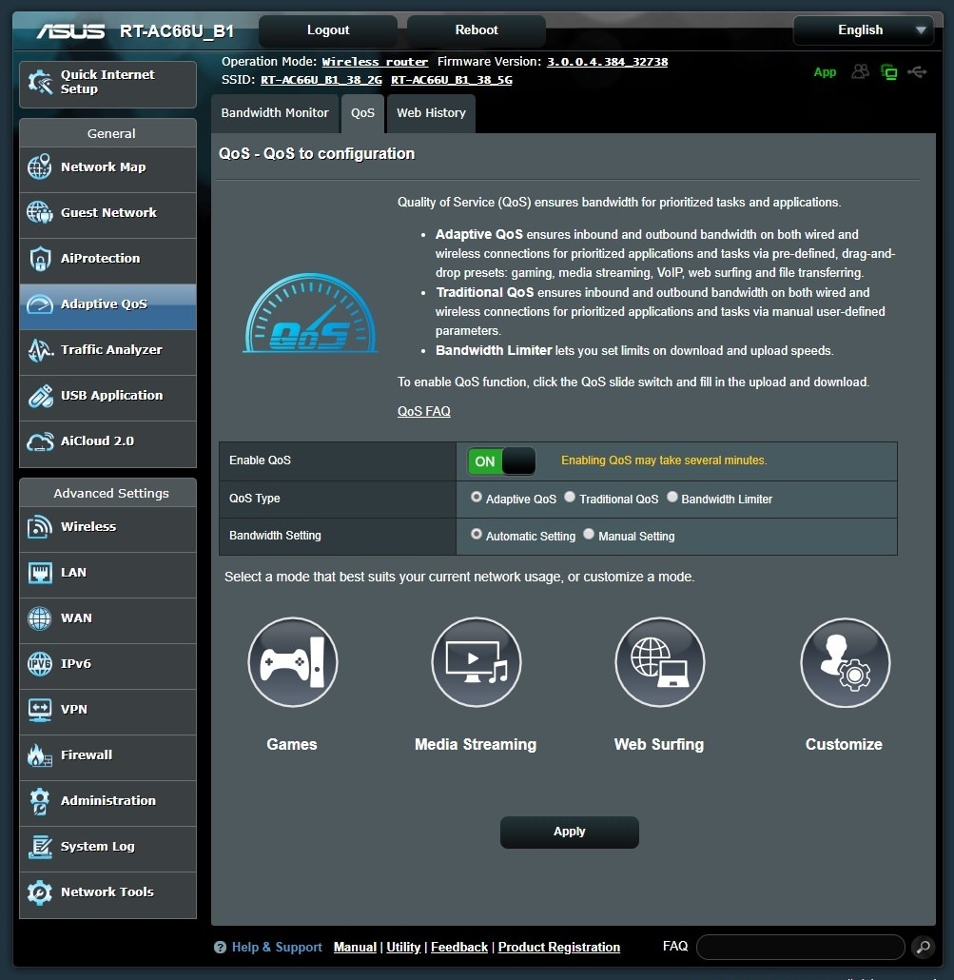The width and height of the screenshot is (954, 980).
Task: Click the green App link
Action: (825, 72)
